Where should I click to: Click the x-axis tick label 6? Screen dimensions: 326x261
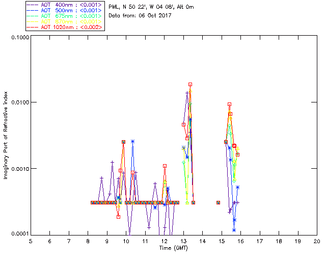(50, 241)
